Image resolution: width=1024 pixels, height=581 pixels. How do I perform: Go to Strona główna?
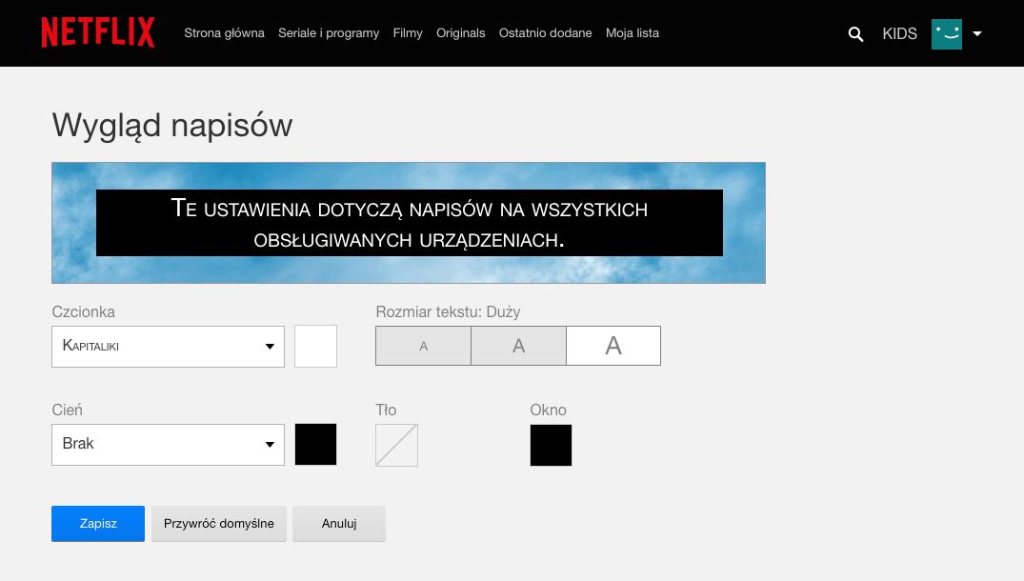click(x=224, y=32)
